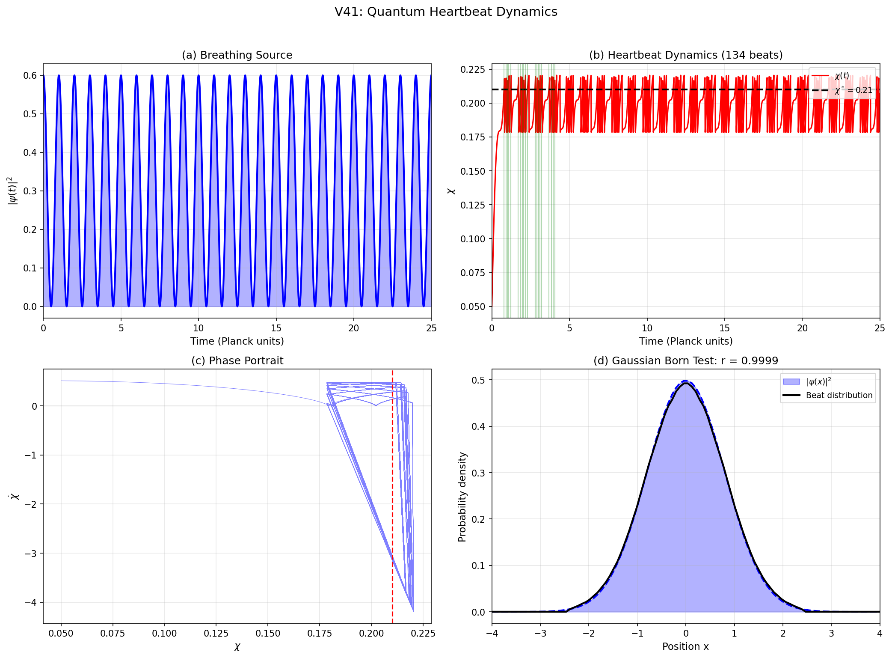Click 'Time (Planck units)' label under panel (a)
892x658 pixels.
coord(237,341)
